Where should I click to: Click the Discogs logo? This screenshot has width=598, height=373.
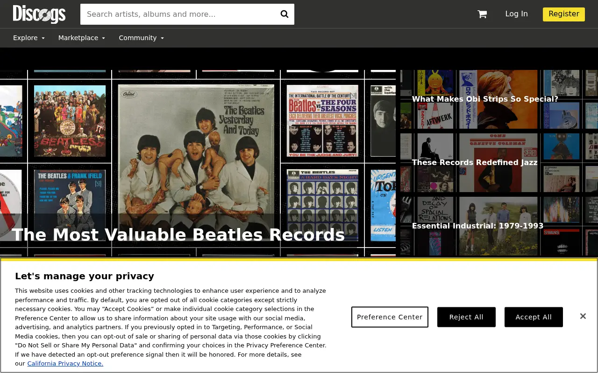coord(39,14)
